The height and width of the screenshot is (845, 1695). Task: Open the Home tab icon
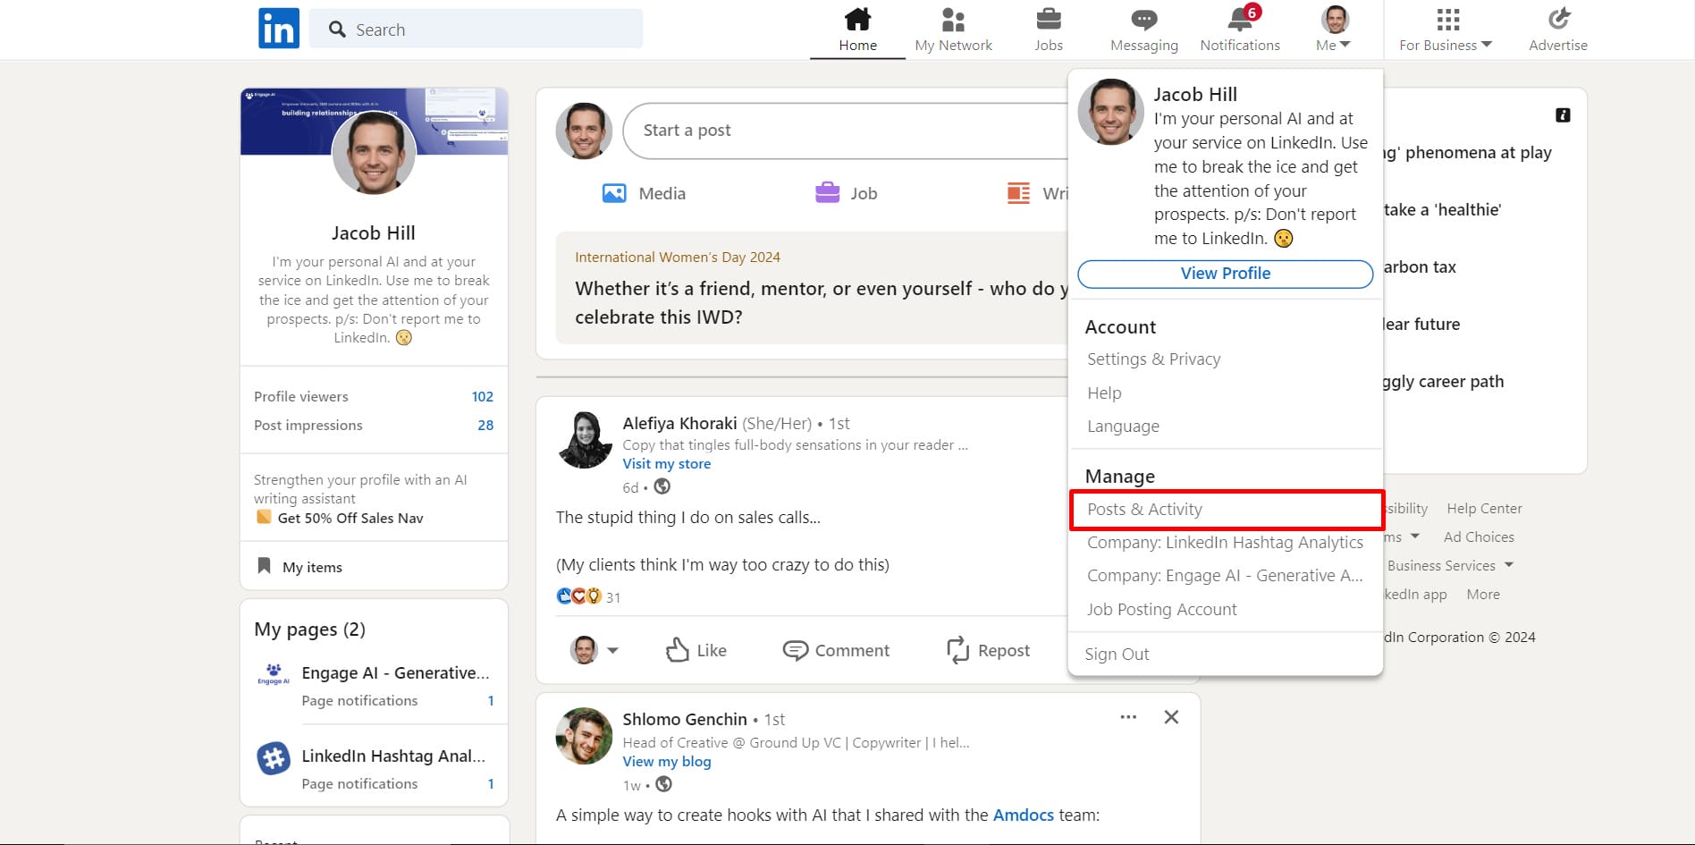[x=857, y=19]
